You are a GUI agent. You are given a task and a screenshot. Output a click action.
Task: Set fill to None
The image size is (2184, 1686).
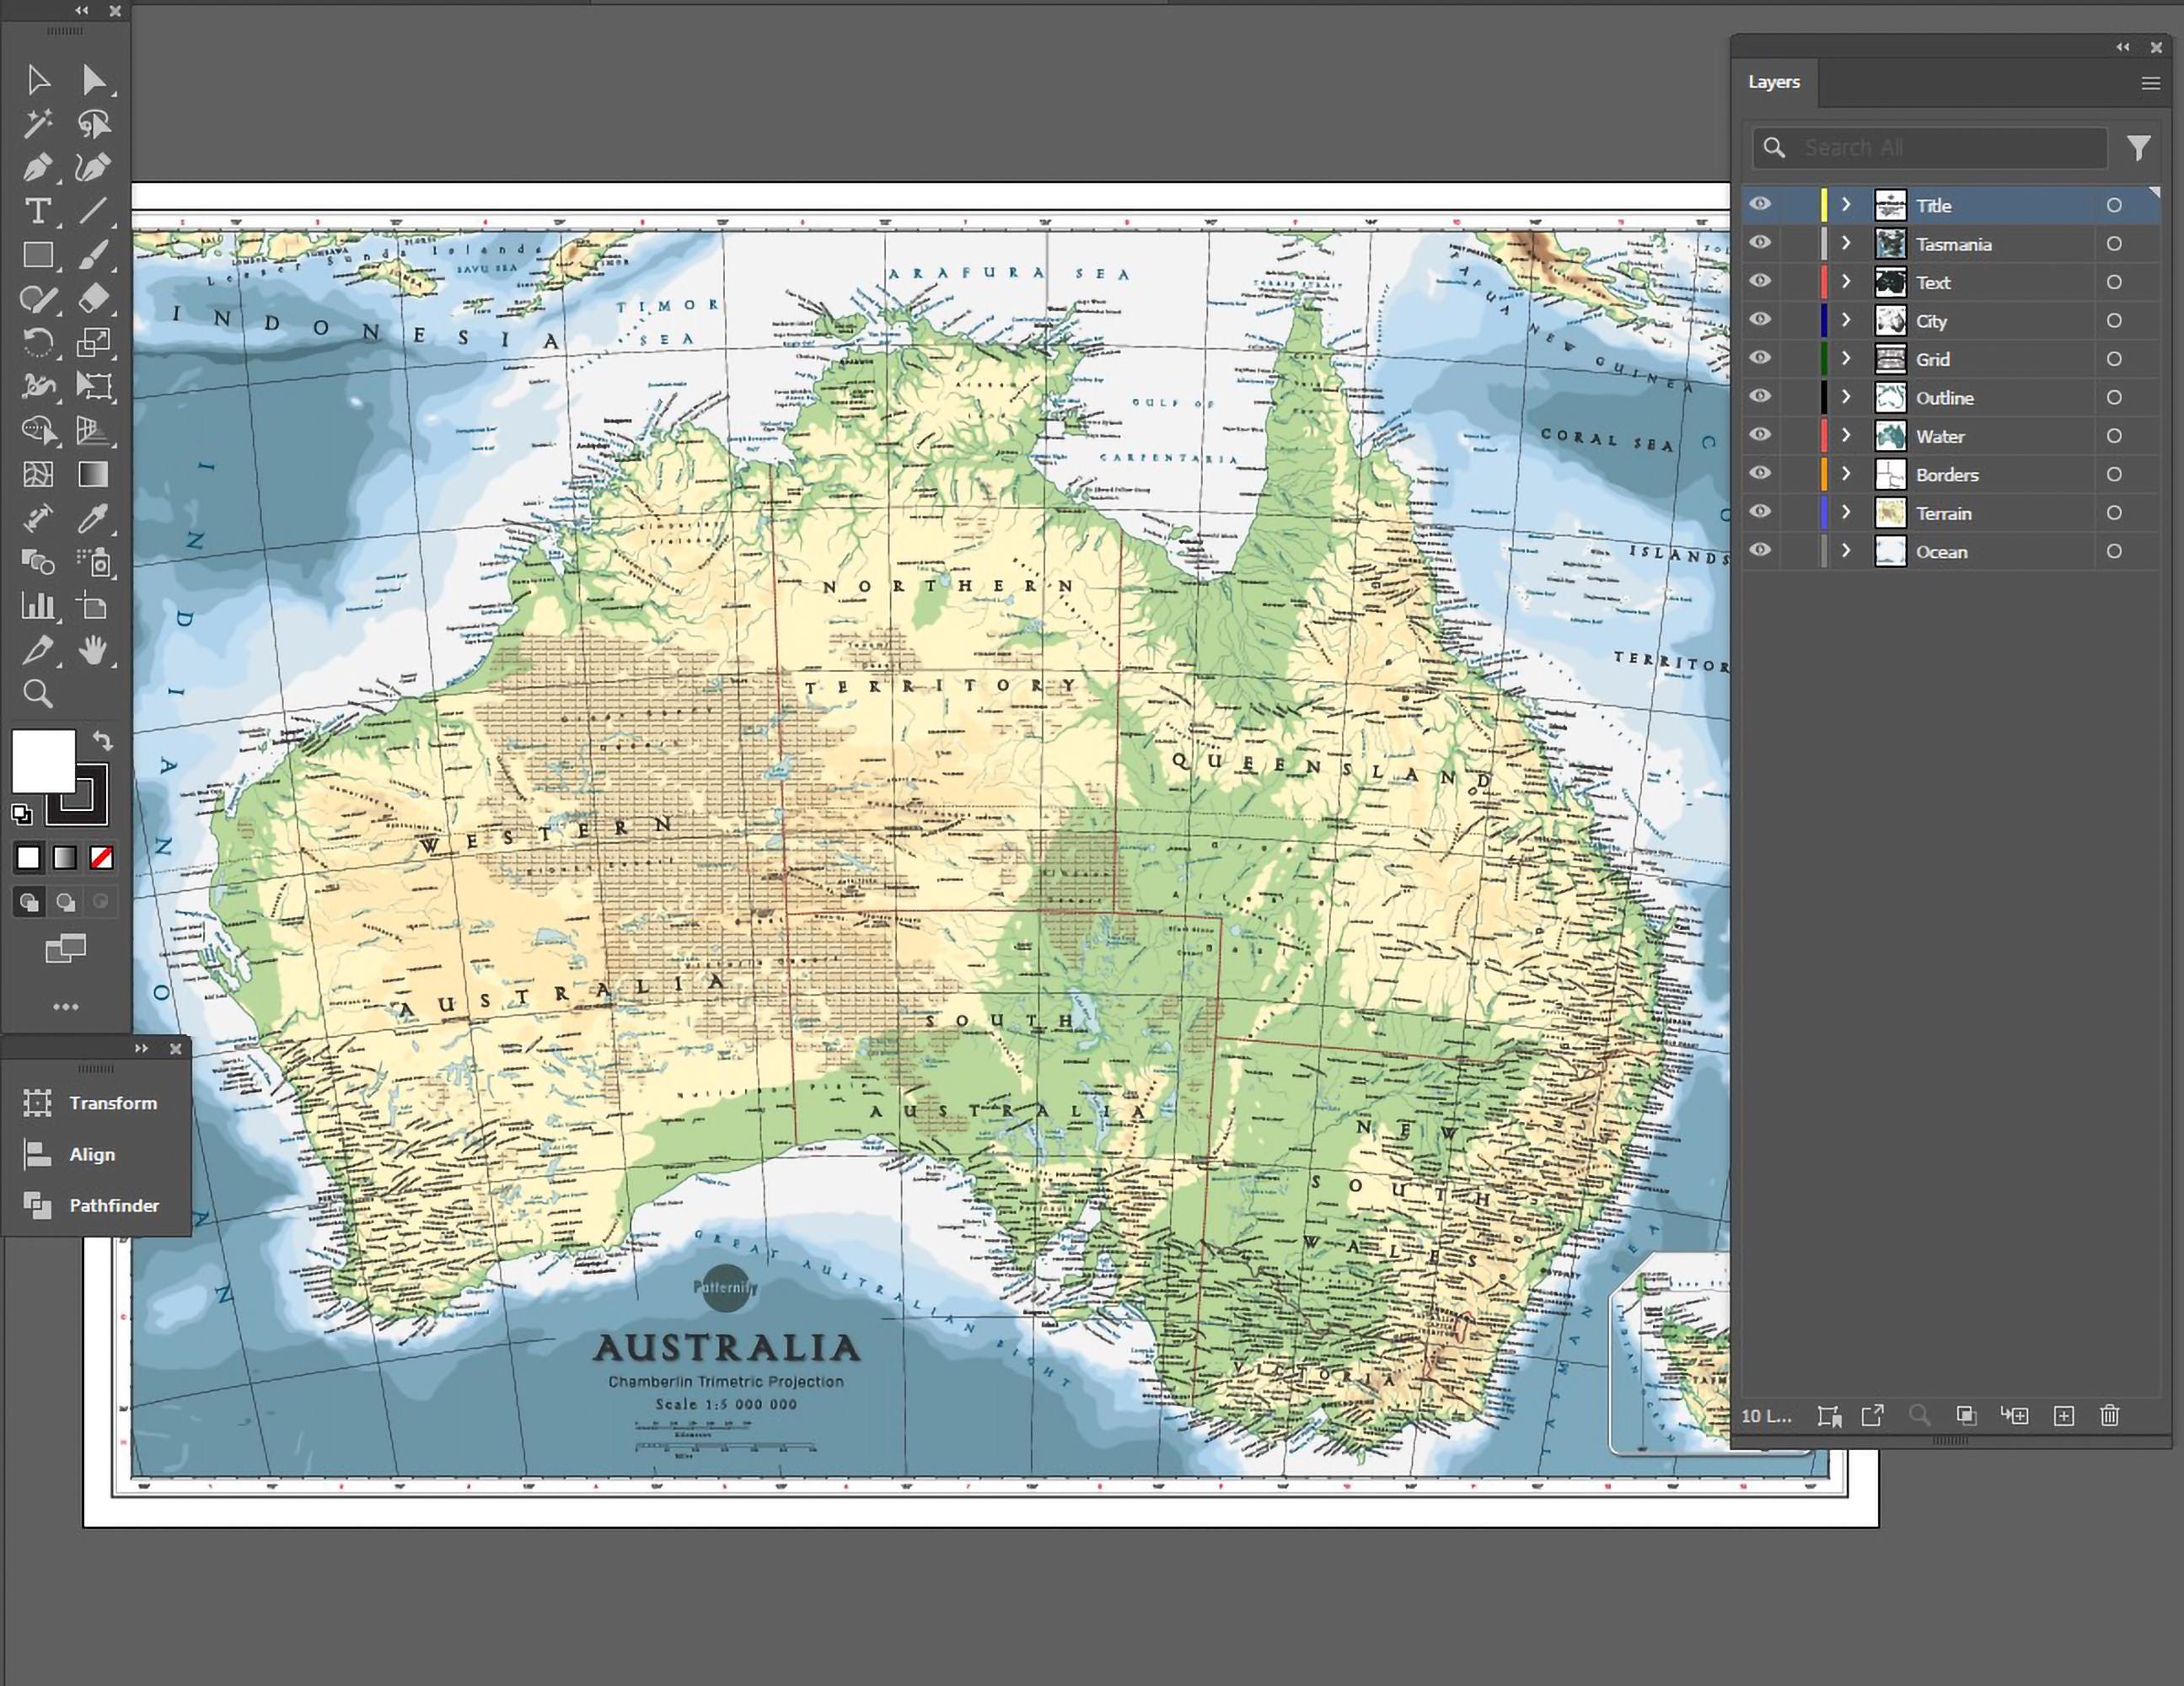tap(101, 858)
